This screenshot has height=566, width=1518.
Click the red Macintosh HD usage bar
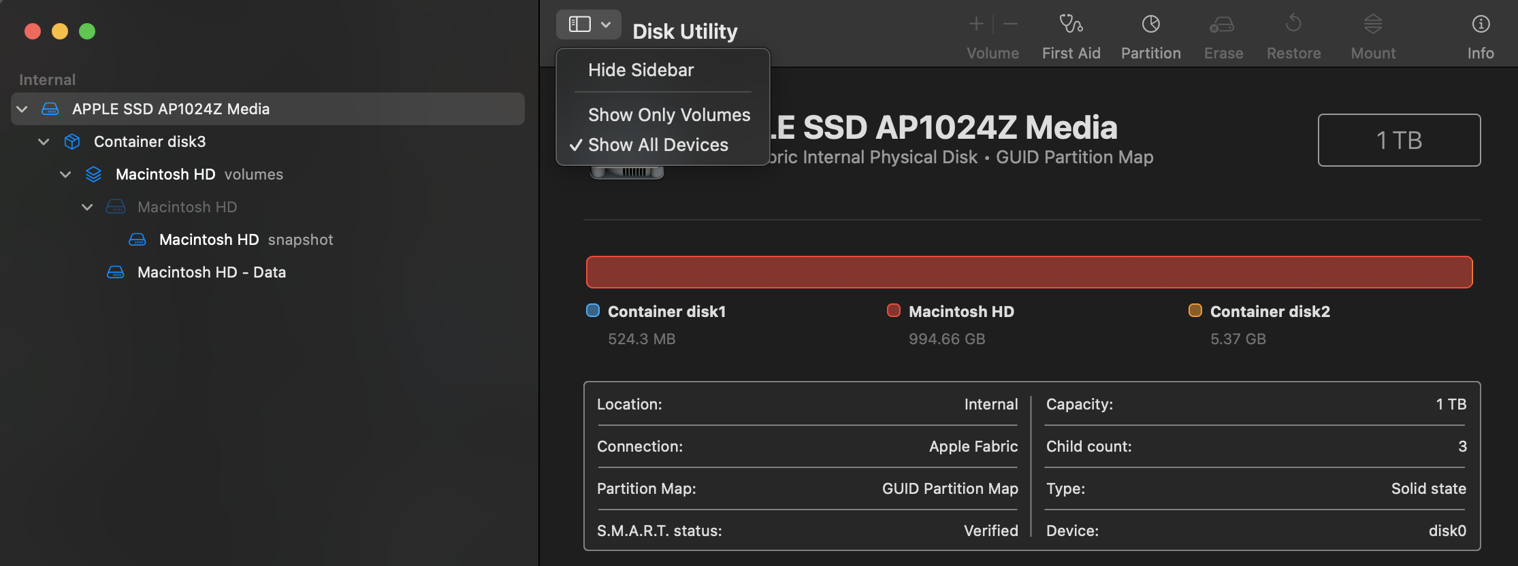pyautogui.click(x=1029, y=272)
